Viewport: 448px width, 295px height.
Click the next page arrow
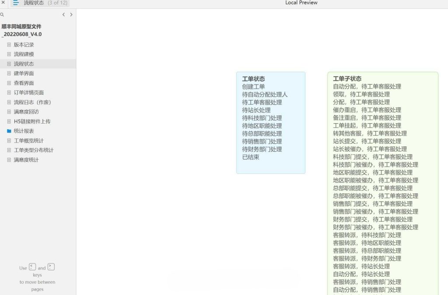click(x=72, y=14)
